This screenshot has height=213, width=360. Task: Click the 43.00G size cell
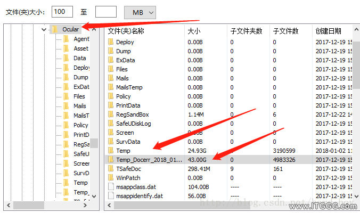click(x=197, y=160)
